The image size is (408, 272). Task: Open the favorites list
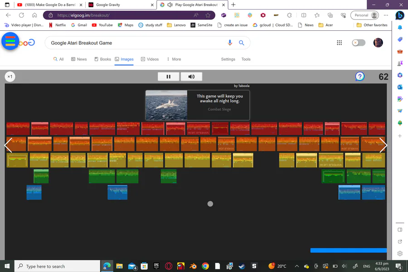click(x=317, y=15)
